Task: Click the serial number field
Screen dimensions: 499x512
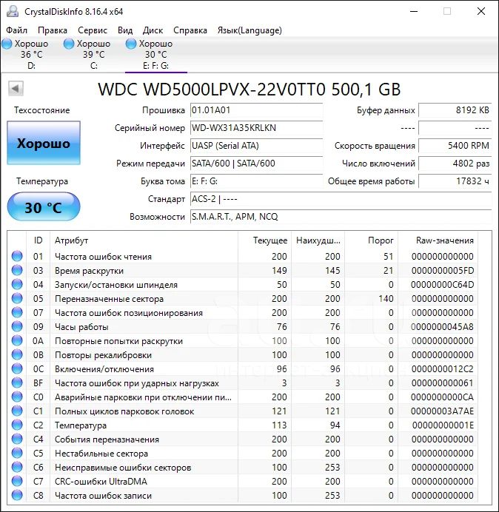Action: 255,128
